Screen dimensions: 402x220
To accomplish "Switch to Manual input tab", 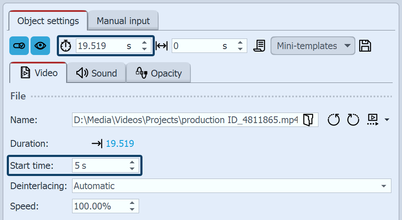I will coord(123,21).
